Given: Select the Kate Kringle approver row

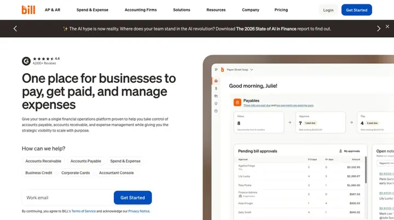Looking at the screenshot, I should 299,203.
